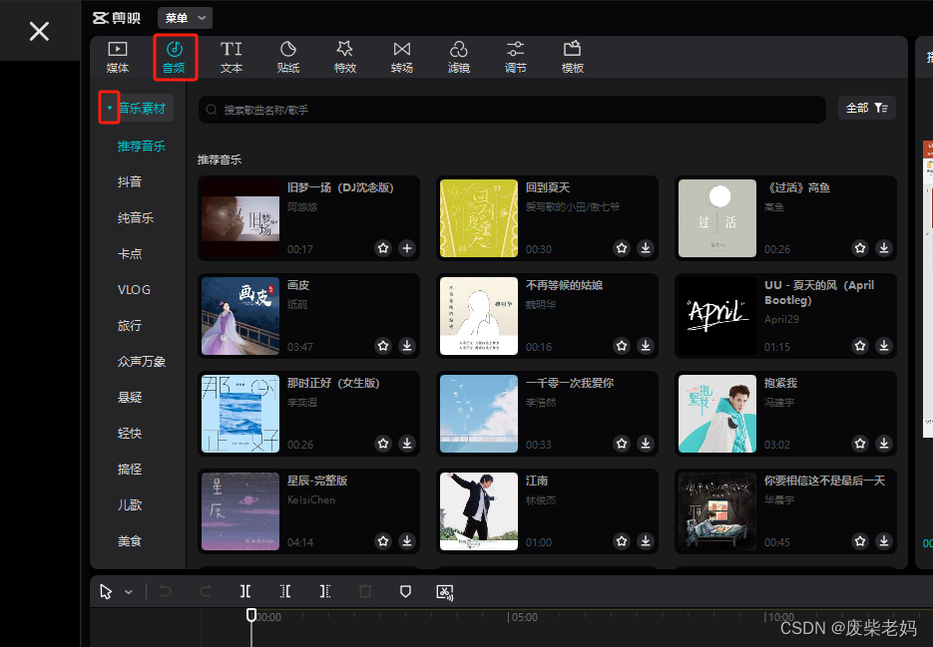Favorite the song 画皮

coord(383,346)
